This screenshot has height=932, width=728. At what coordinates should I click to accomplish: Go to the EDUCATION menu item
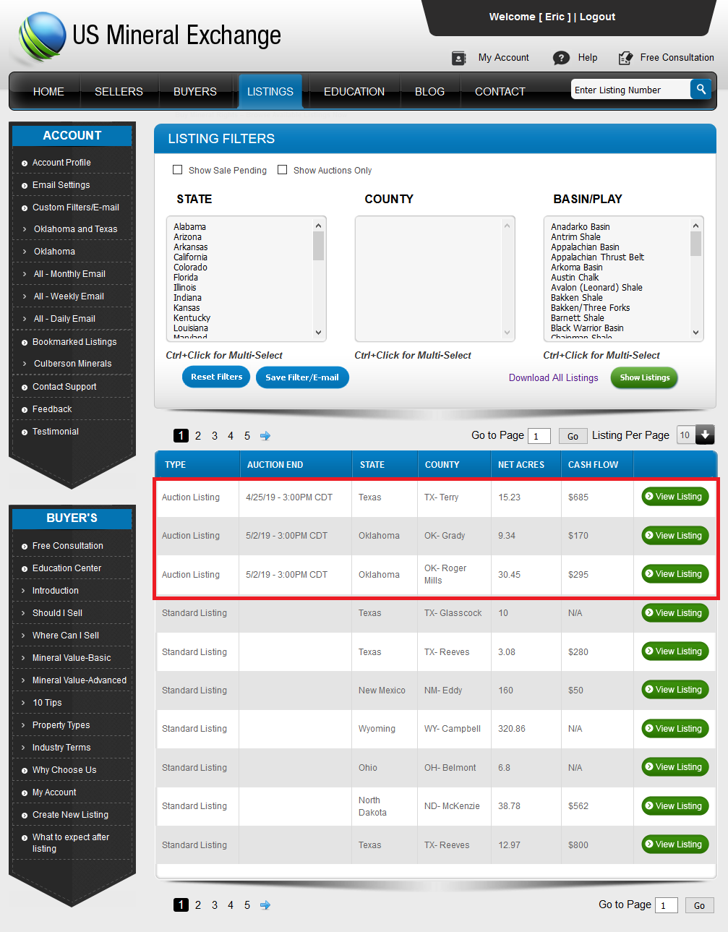click(354, 92)
